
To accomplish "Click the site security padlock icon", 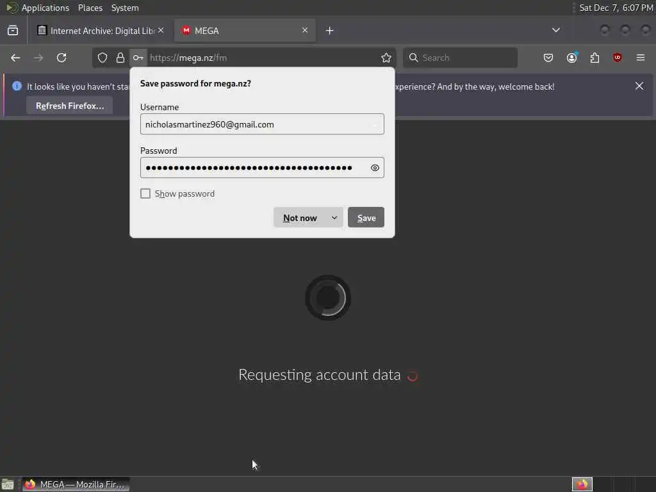I will (120, 58).
